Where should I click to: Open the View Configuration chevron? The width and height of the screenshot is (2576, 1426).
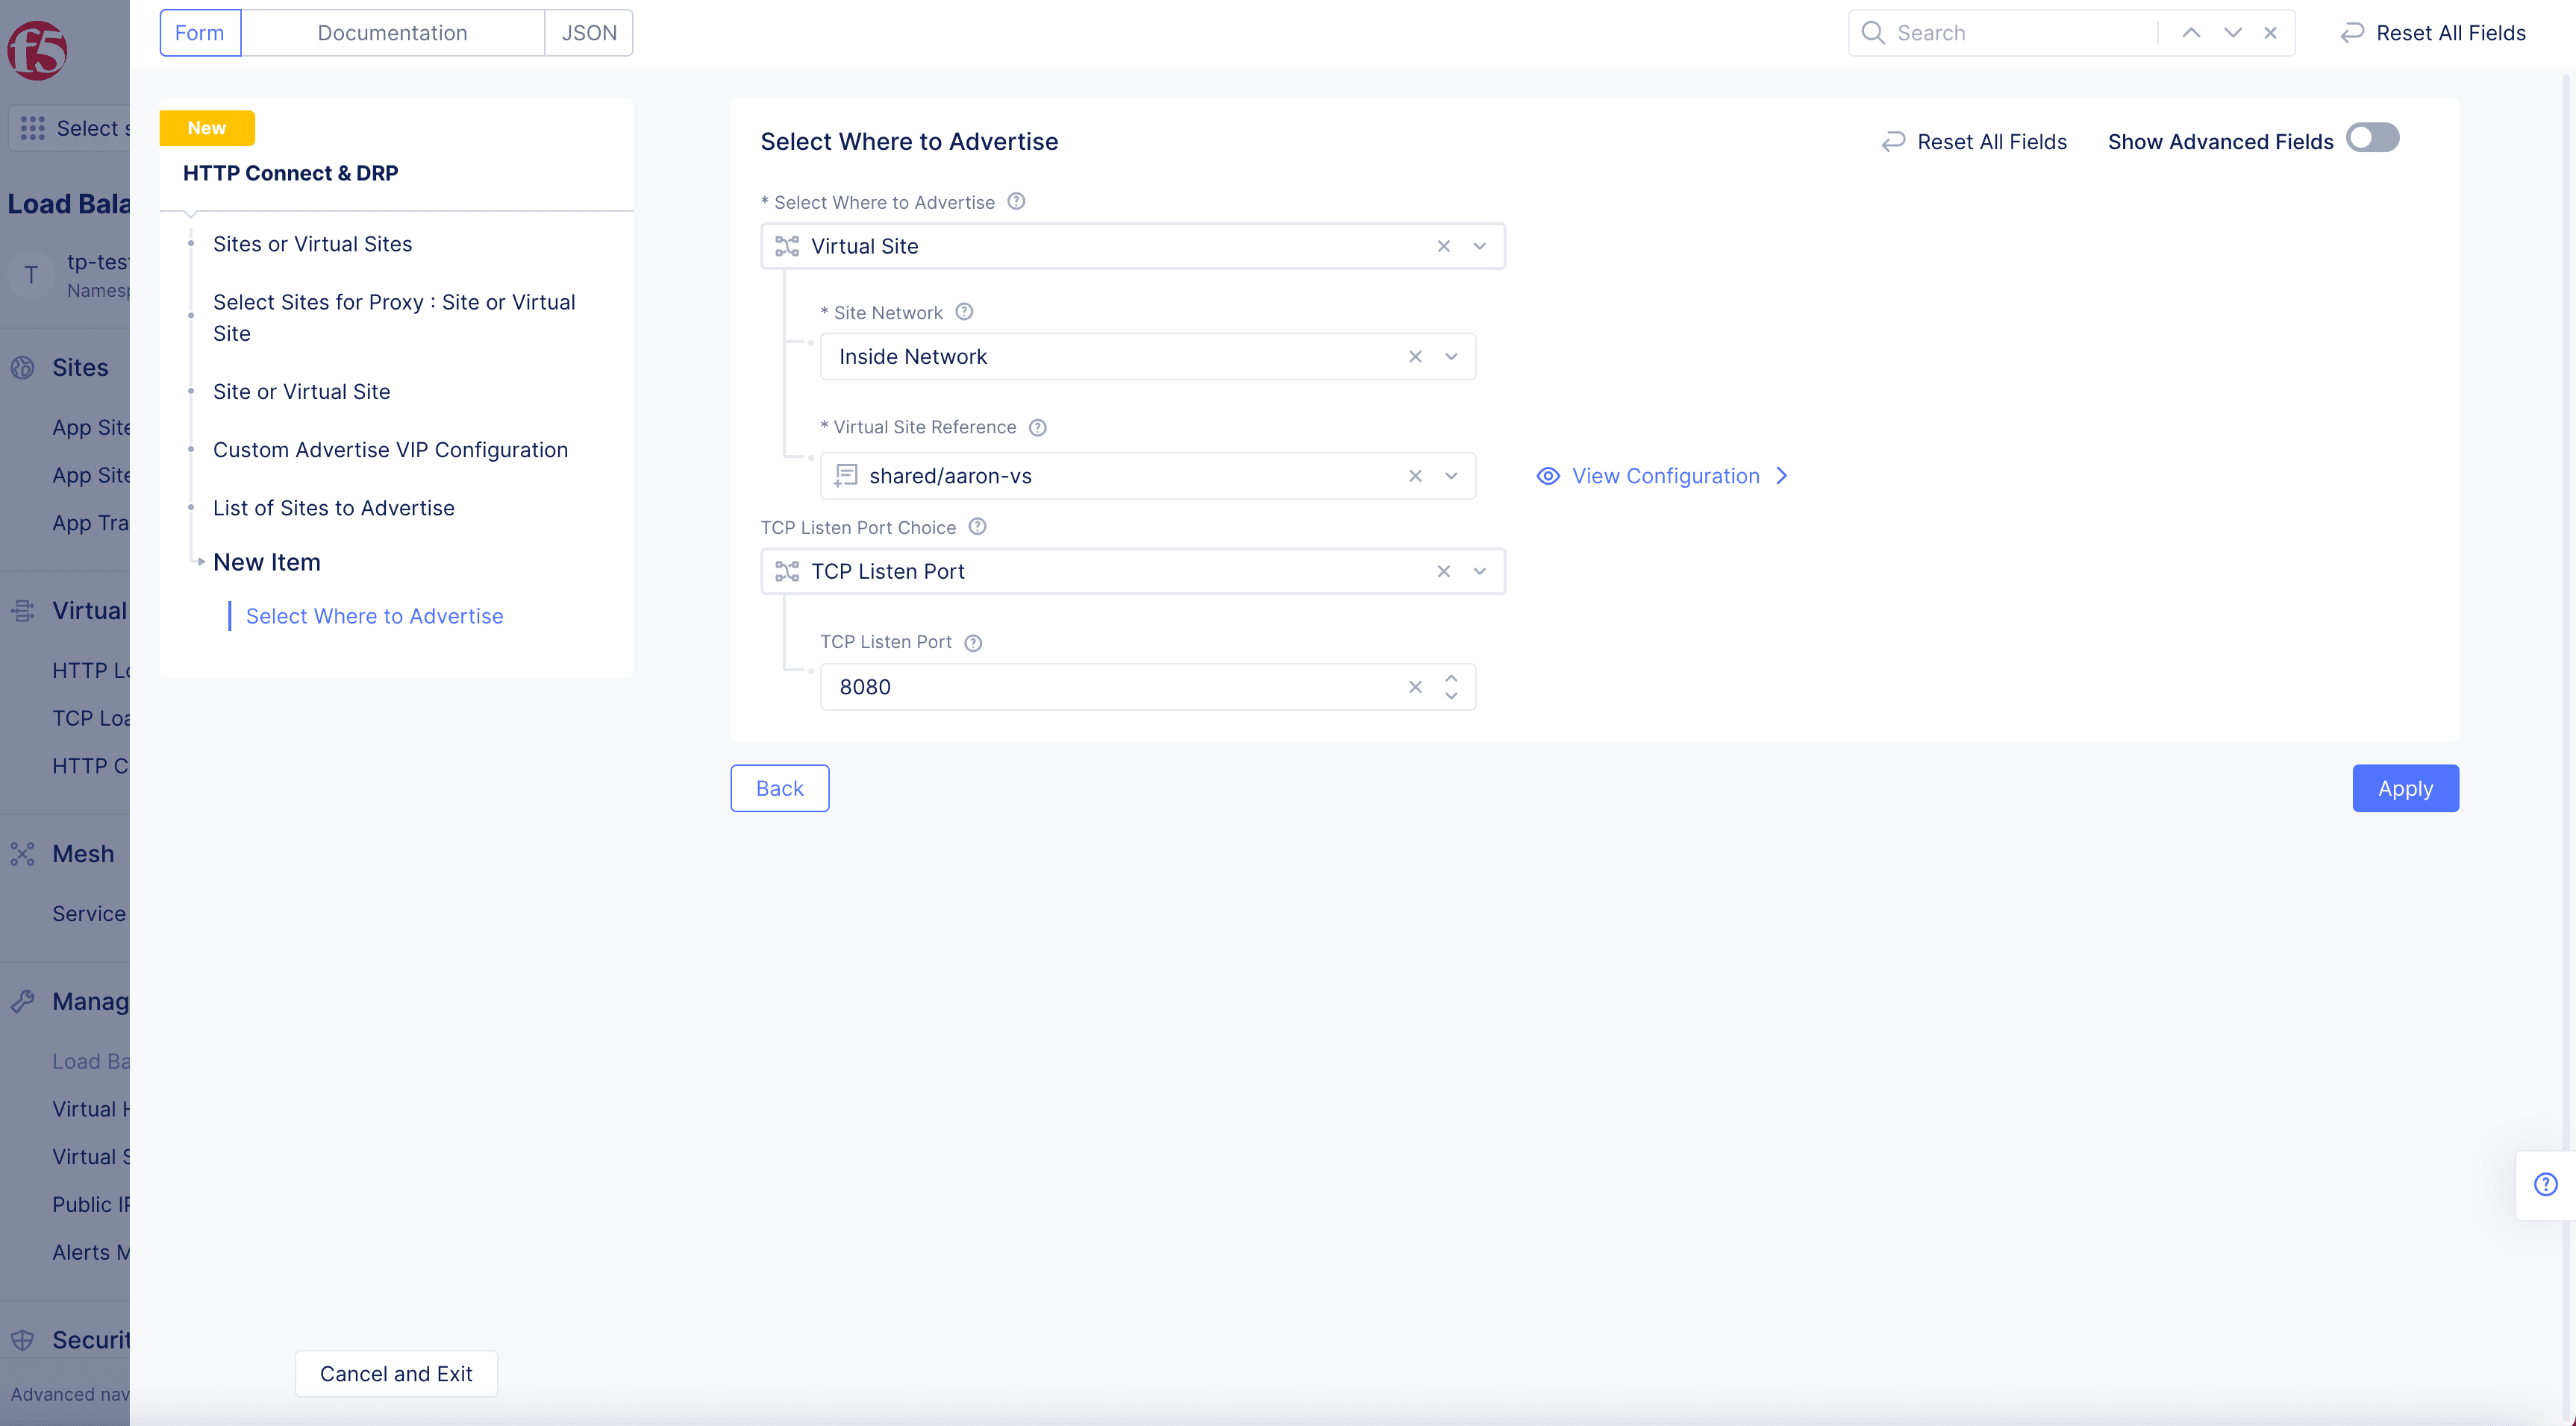(1782, 477)
